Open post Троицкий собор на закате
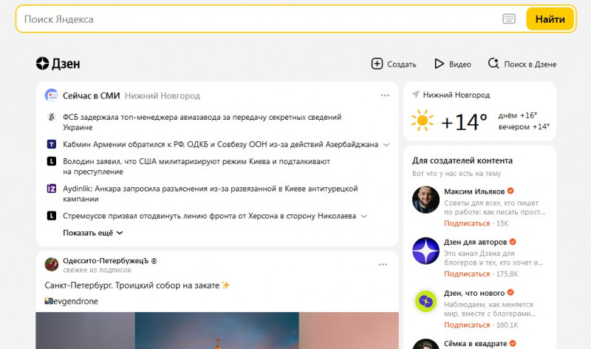 point(137,285)
